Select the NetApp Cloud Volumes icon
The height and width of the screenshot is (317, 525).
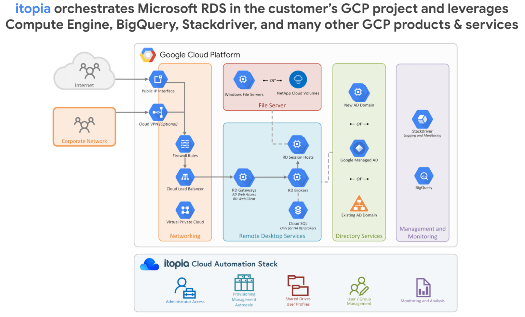pyautogui.click(x=298, y=79)
